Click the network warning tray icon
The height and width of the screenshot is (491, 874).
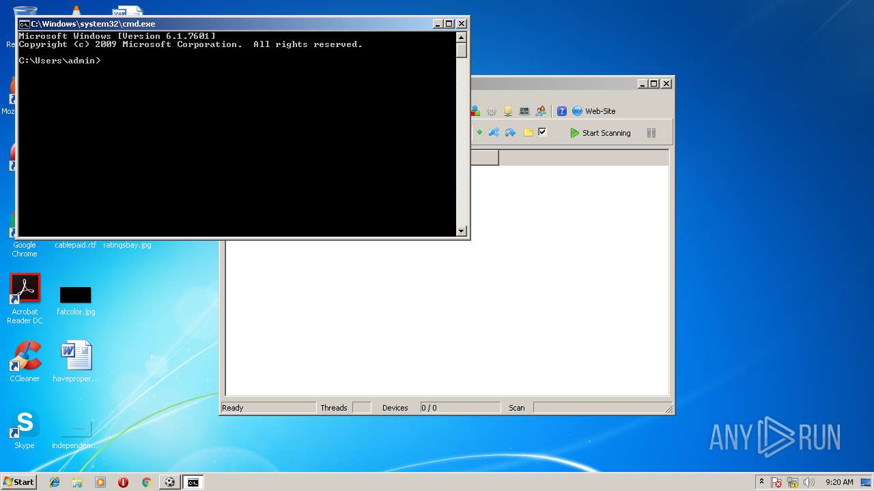point(793,482)
